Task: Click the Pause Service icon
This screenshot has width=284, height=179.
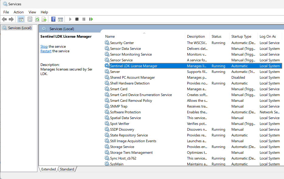Action: pyautogui.click(x=84, y=19)
